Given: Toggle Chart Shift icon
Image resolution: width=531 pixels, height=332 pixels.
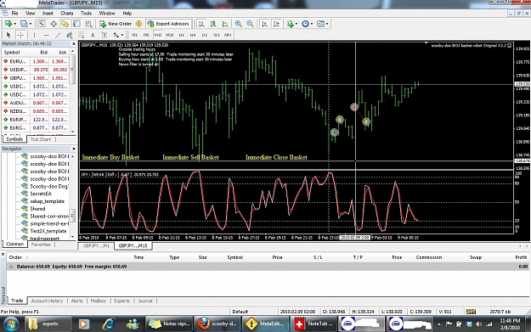Looking at the screenshot, I should coord(276,24).
